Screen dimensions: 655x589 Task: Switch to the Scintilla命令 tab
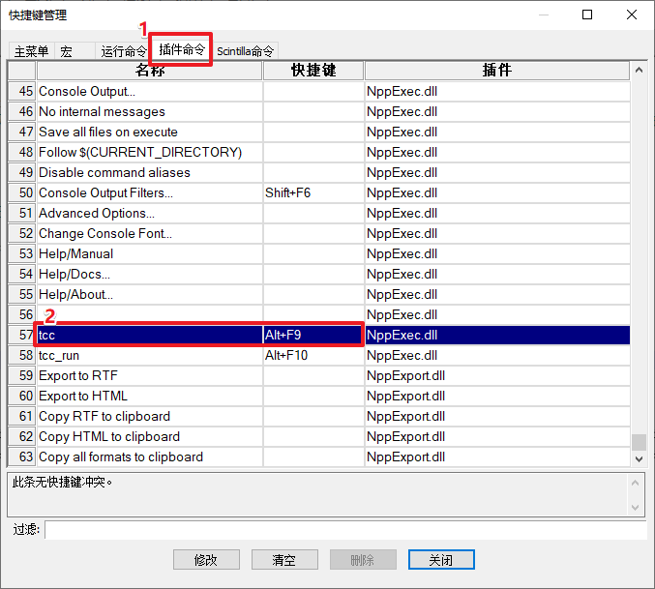245,51
